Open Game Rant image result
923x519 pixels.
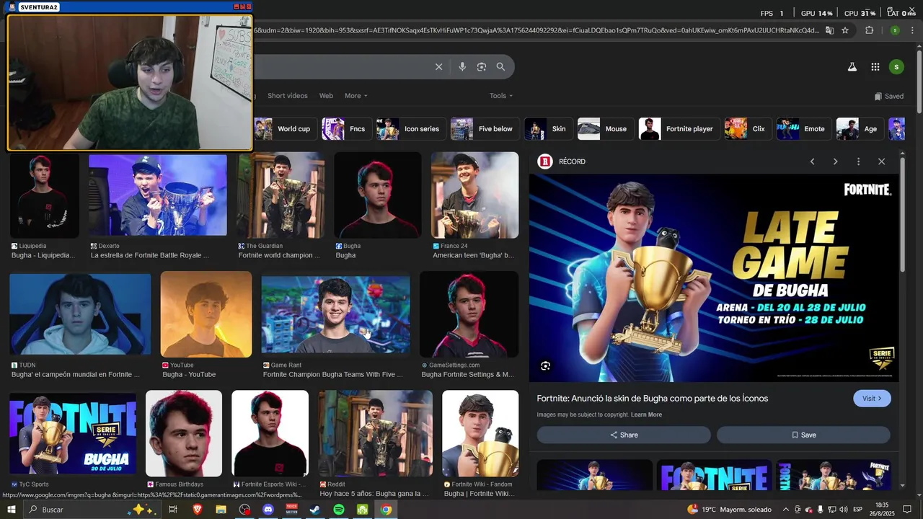pos(335,315)
